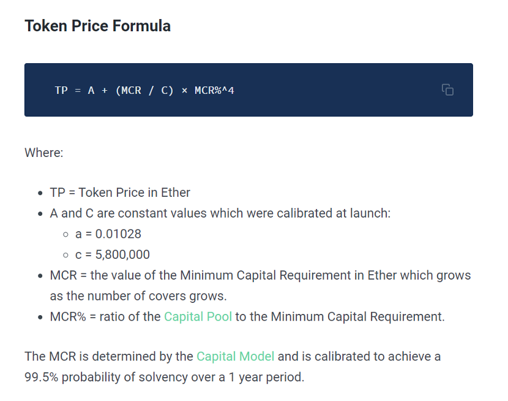
Task: Click "to the Minimum Capital Requirement." text
Action: (340, 316)
